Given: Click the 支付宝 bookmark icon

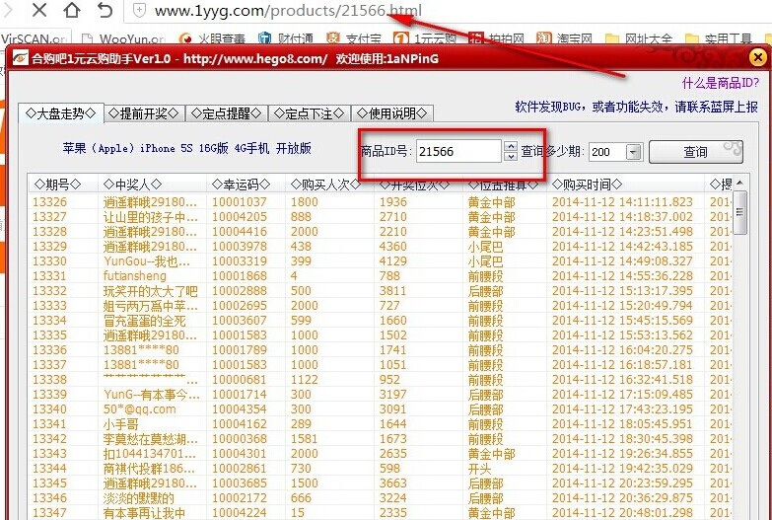Looking at the screenshot, I should tap(333, 38).
